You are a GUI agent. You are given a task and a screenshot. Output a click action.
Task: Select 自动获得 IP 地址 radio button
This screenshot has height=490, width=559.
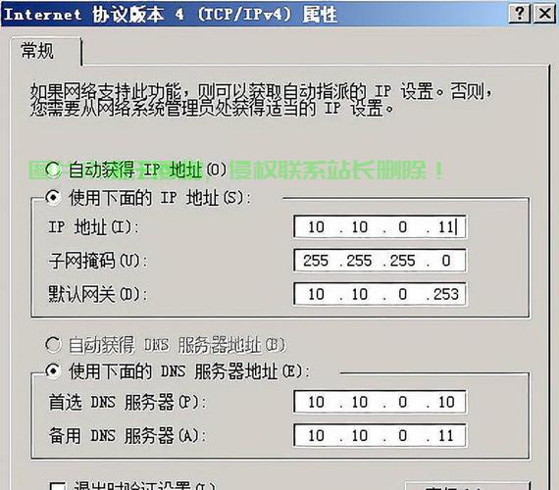(x=53, y=170)
